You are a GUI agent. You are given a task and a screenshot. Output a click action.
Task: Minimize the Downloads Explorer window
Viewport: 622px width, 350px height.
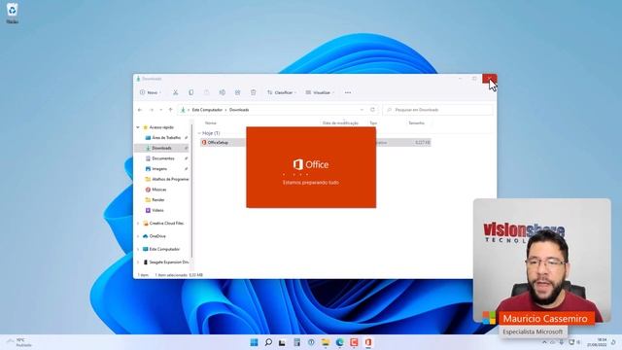pyautogui.click(x=460, y=79)
